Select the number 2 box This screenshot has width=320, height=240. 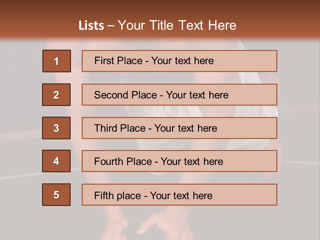[56, 95]
